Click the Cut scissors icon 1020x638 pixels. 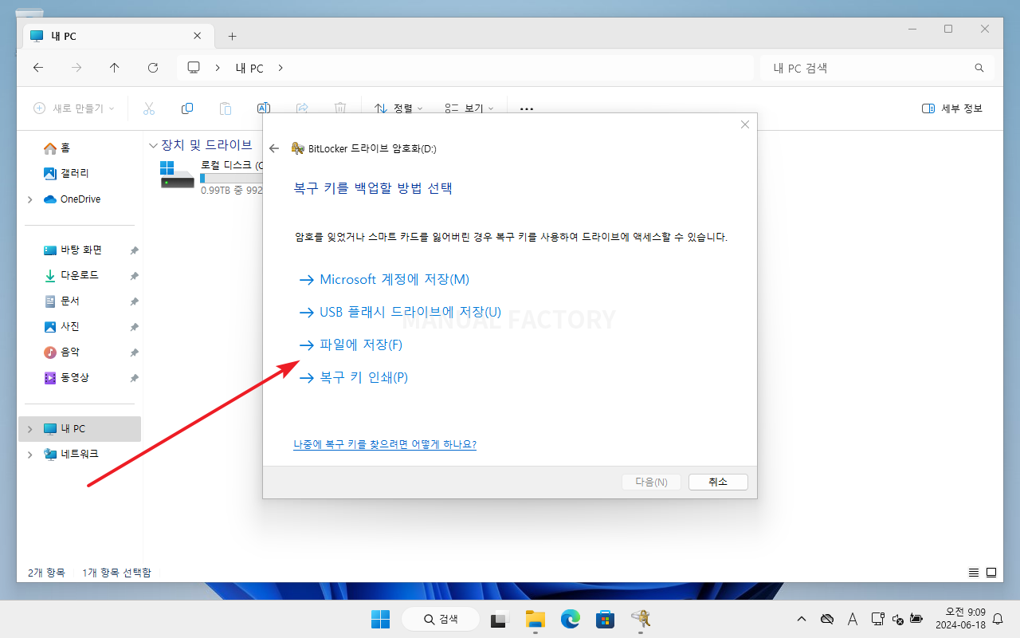(x=149, y=108)
